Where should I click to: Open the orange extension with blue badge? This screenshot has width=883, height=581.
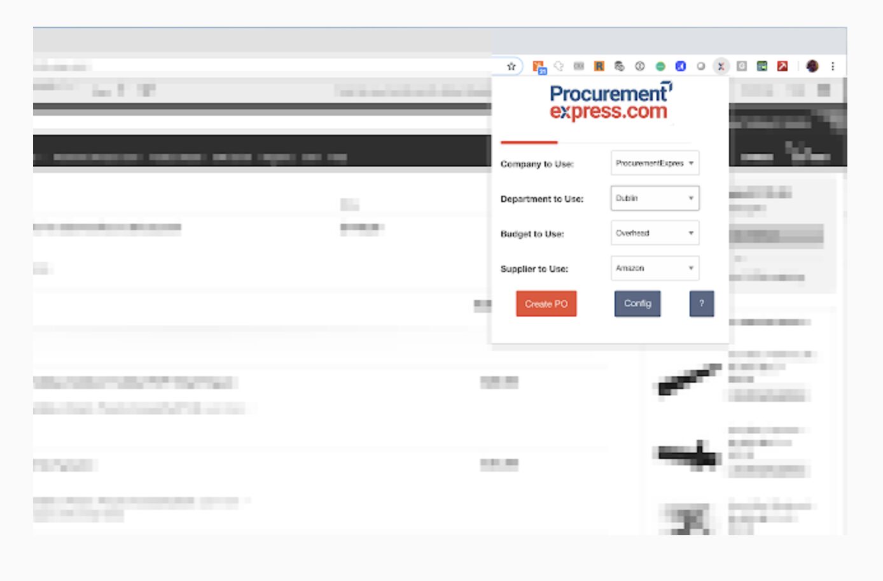(x=539, y=67)
